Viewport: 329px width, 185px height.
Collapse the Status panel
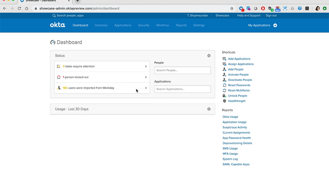coord(209,55)
